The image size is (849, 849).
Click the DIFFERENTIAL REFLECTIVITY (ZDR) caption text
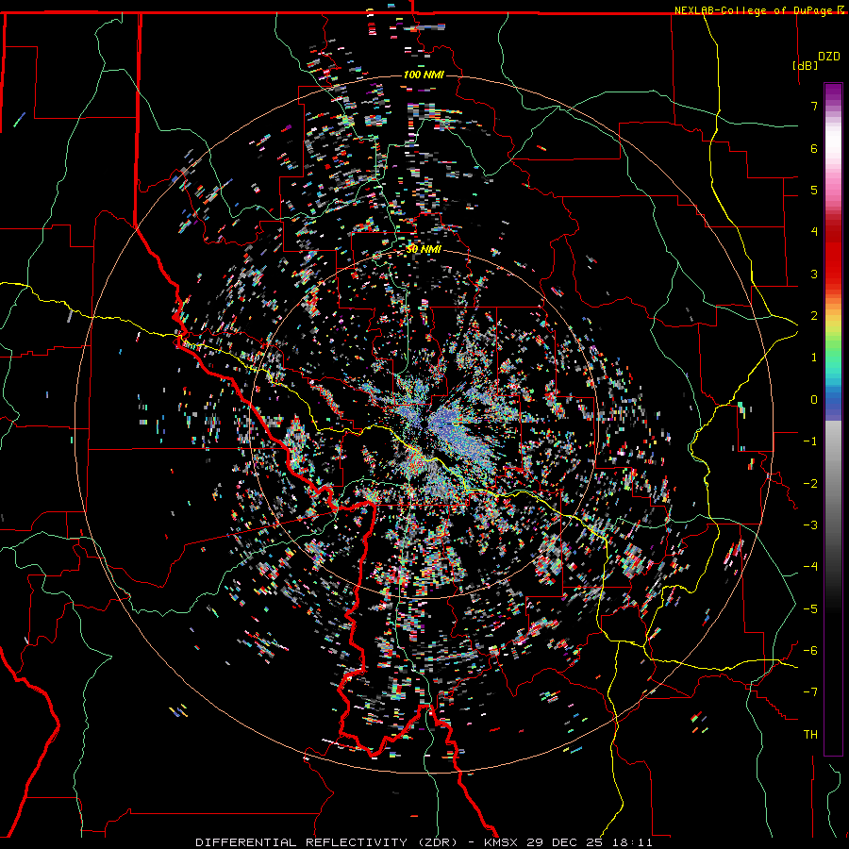(326, 842)
